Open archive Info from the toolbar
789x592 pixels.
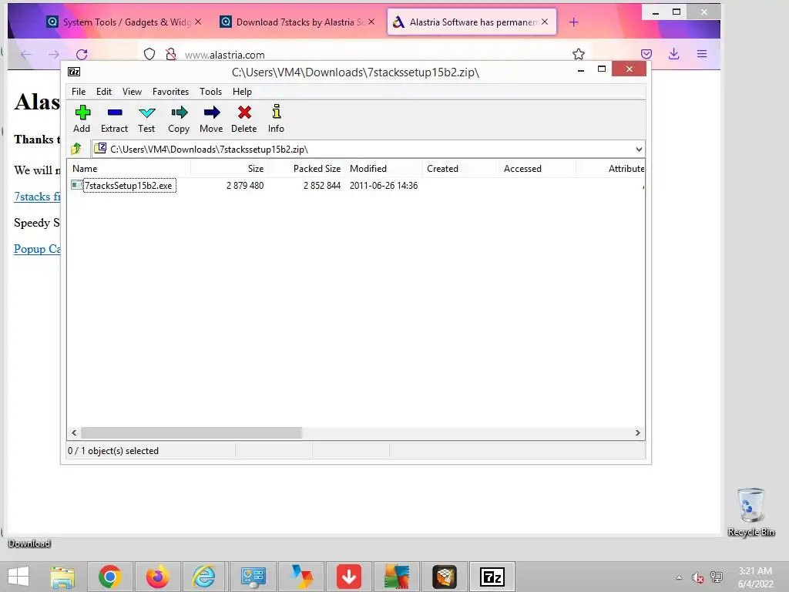276,119
